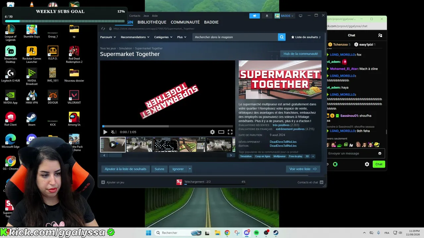424x238 pixels.
Task: Open Discord from the taskbar
Action: [246, 233]
